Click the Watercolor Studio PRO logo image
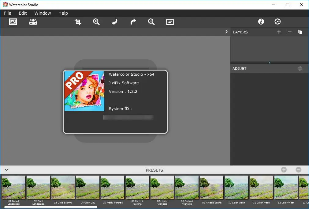The image size is (309, 209). tap(84, 91)
